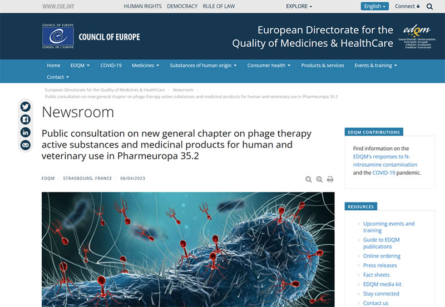
Task: Expand the EXPLORE dropdown menu
Action: tap(299, 6)
